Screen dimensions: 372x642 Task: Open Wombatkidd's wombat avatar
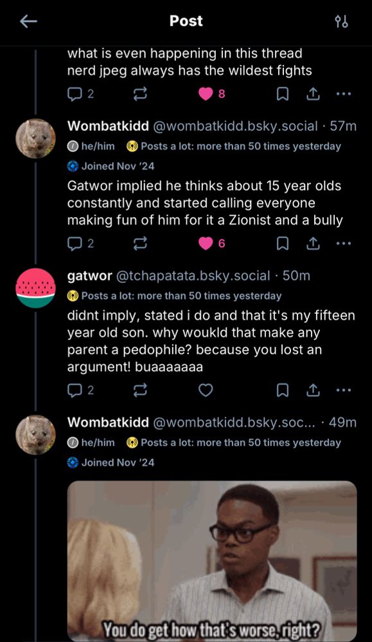pos(35,135)
